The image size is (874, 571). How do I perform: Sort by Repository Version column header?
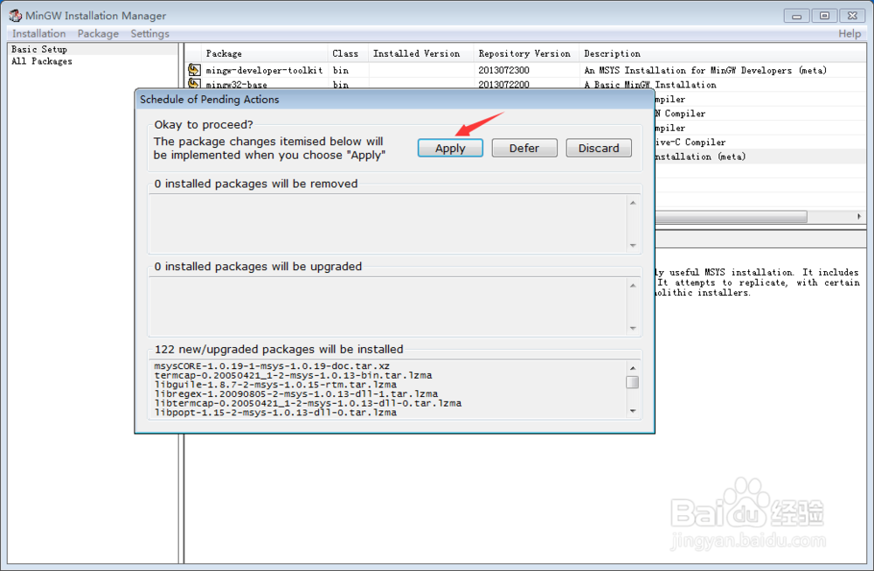pyautogui.click(x=526, y=53)
